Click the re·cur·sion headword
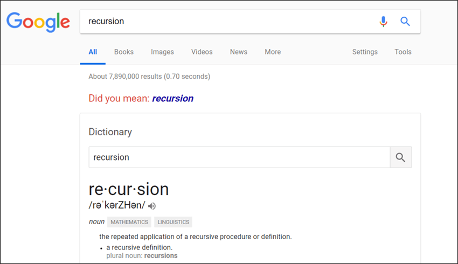This screenshot has height=264, width=458. 129,189
